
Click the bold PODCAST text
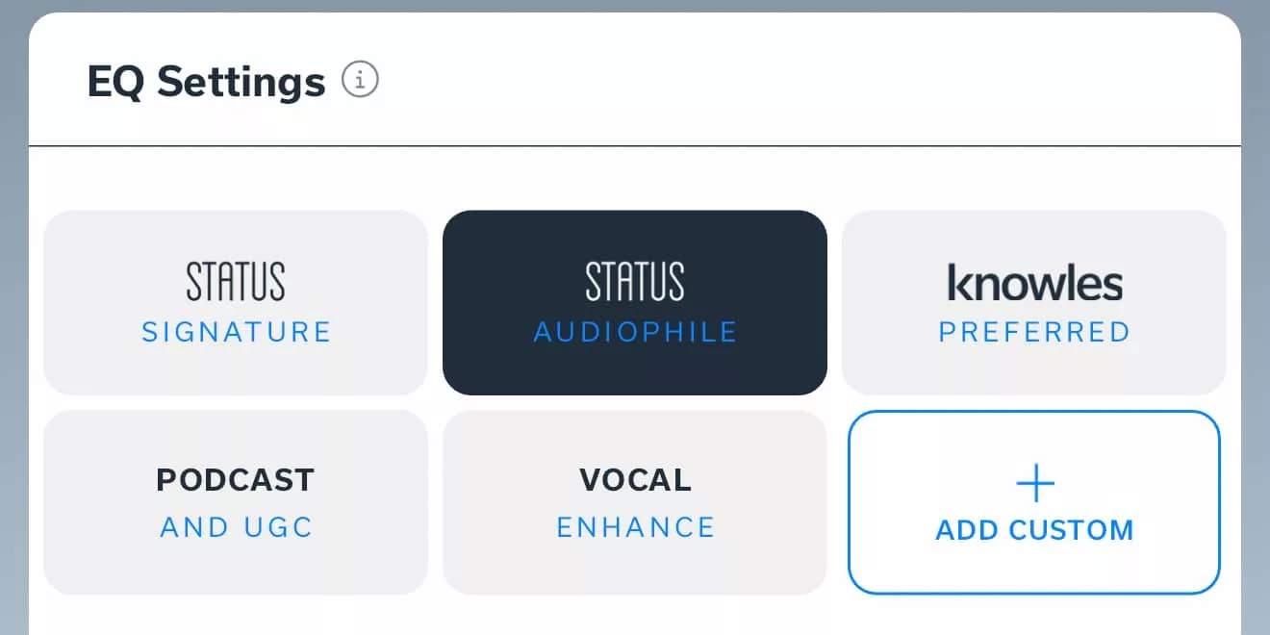tap(236, 479)
